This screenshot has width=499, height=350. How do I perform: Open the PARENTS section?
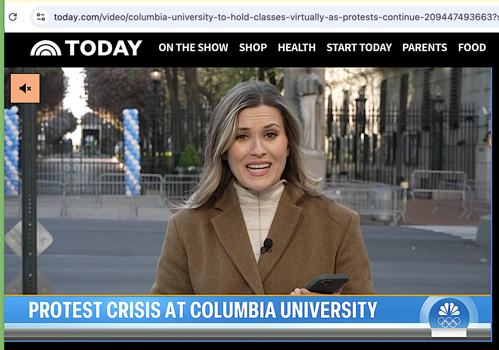tap(425, 48)
